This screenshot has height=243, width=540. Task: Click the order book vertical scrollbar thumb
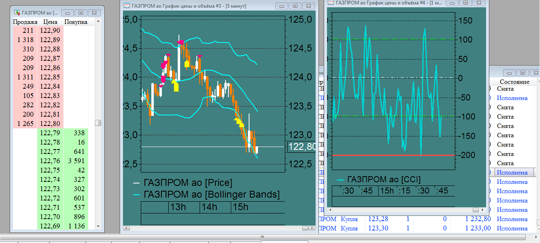click(98, 123)
